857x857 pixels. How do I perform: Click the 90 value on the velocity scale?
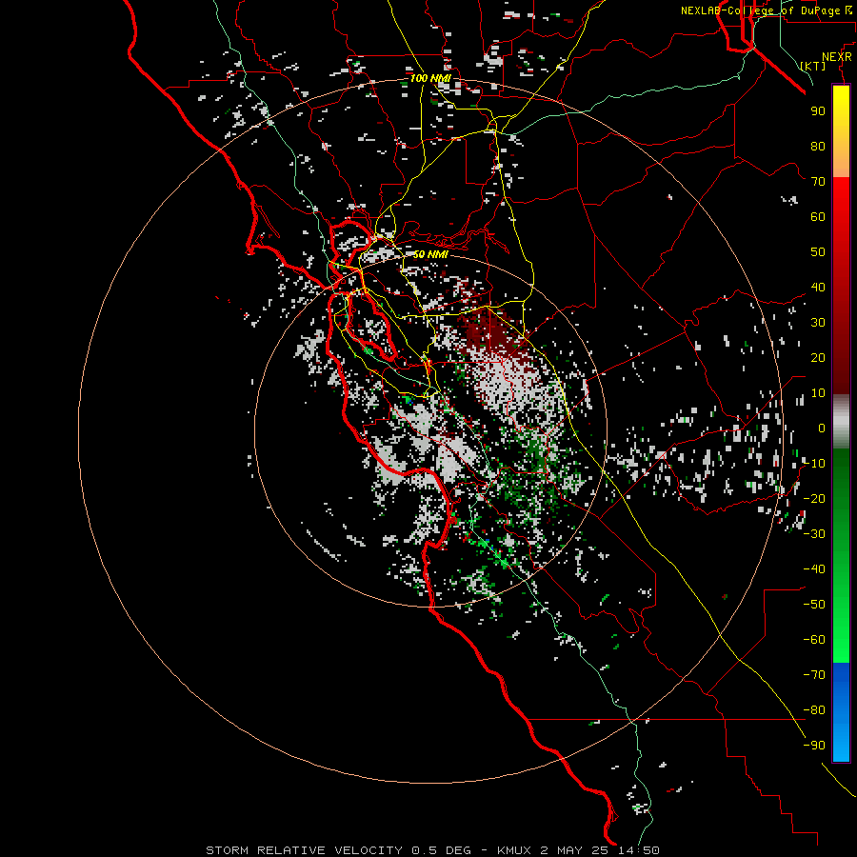818,111
